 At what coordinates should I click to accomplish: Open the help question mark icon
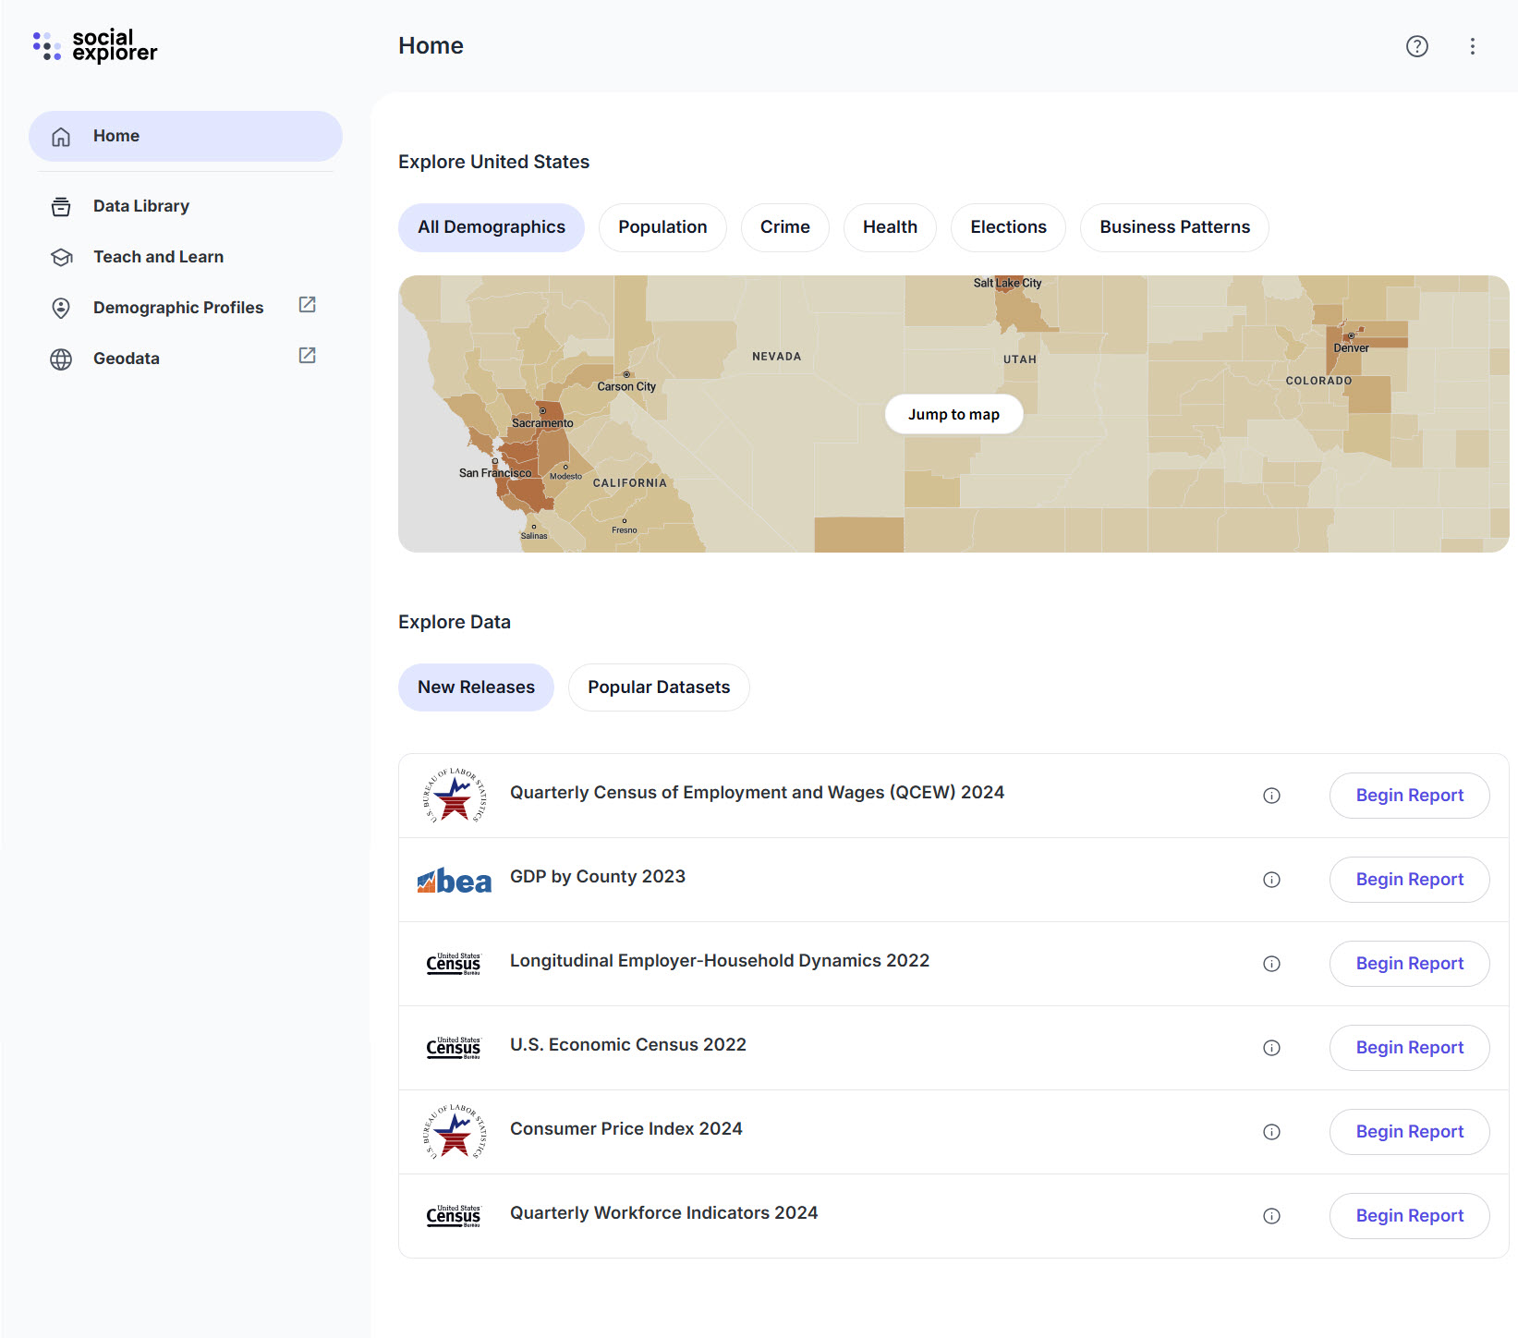coord(1416,46)
